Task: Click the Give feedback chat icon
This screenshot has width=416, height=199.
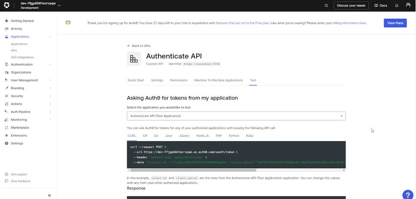Action: pos(7,181)
